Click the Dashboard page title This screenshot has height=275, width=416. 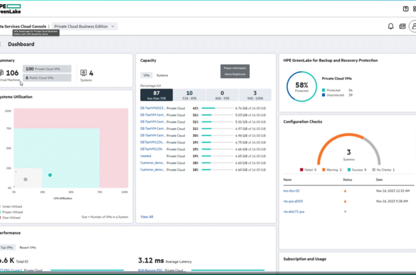[x=21, y=44]
